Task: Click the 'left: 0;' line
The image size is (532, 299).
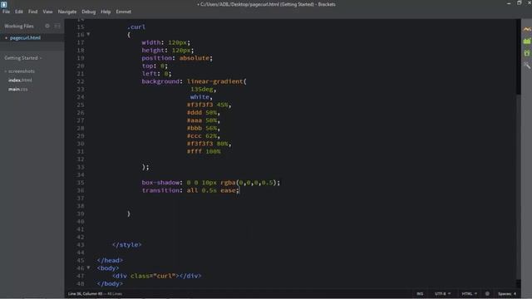Action: coord(157,74)
